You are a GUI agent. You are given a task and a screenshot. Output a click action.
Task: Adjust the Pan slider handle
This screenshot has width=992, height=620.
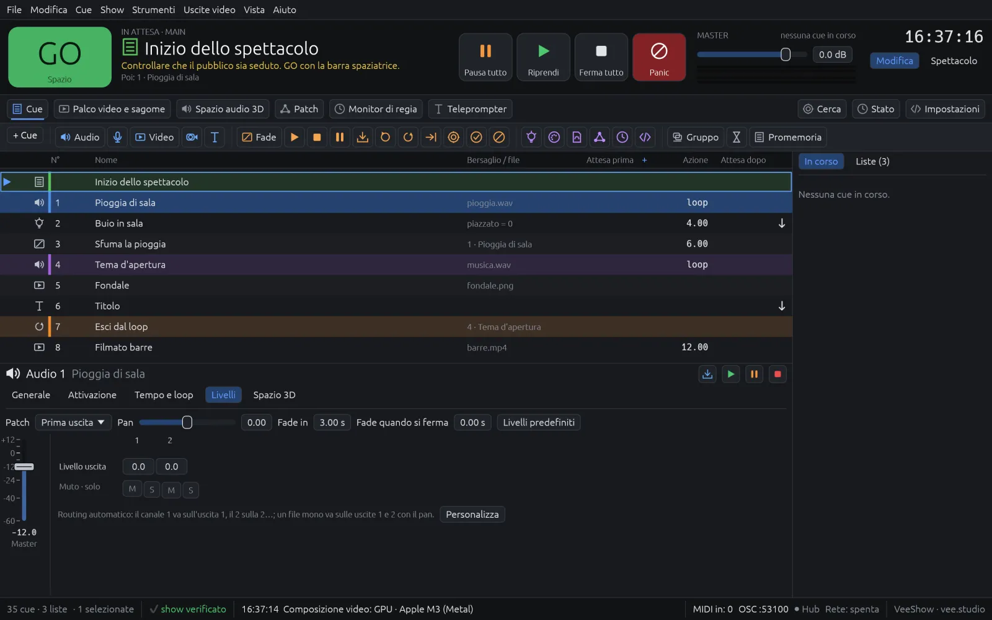pyautogui.click(x=187, y=422)
